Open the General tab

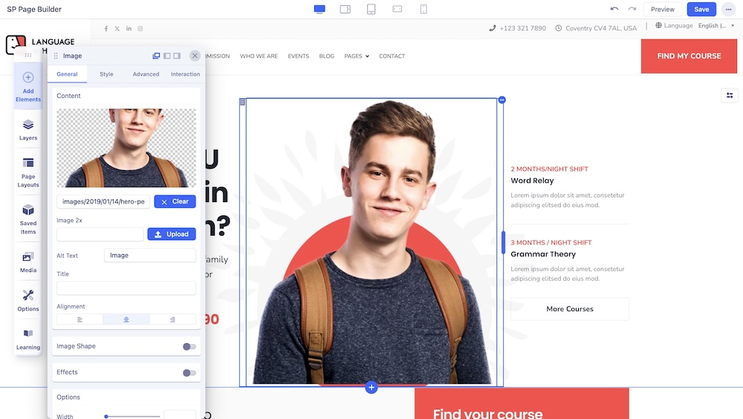(67, 74)
